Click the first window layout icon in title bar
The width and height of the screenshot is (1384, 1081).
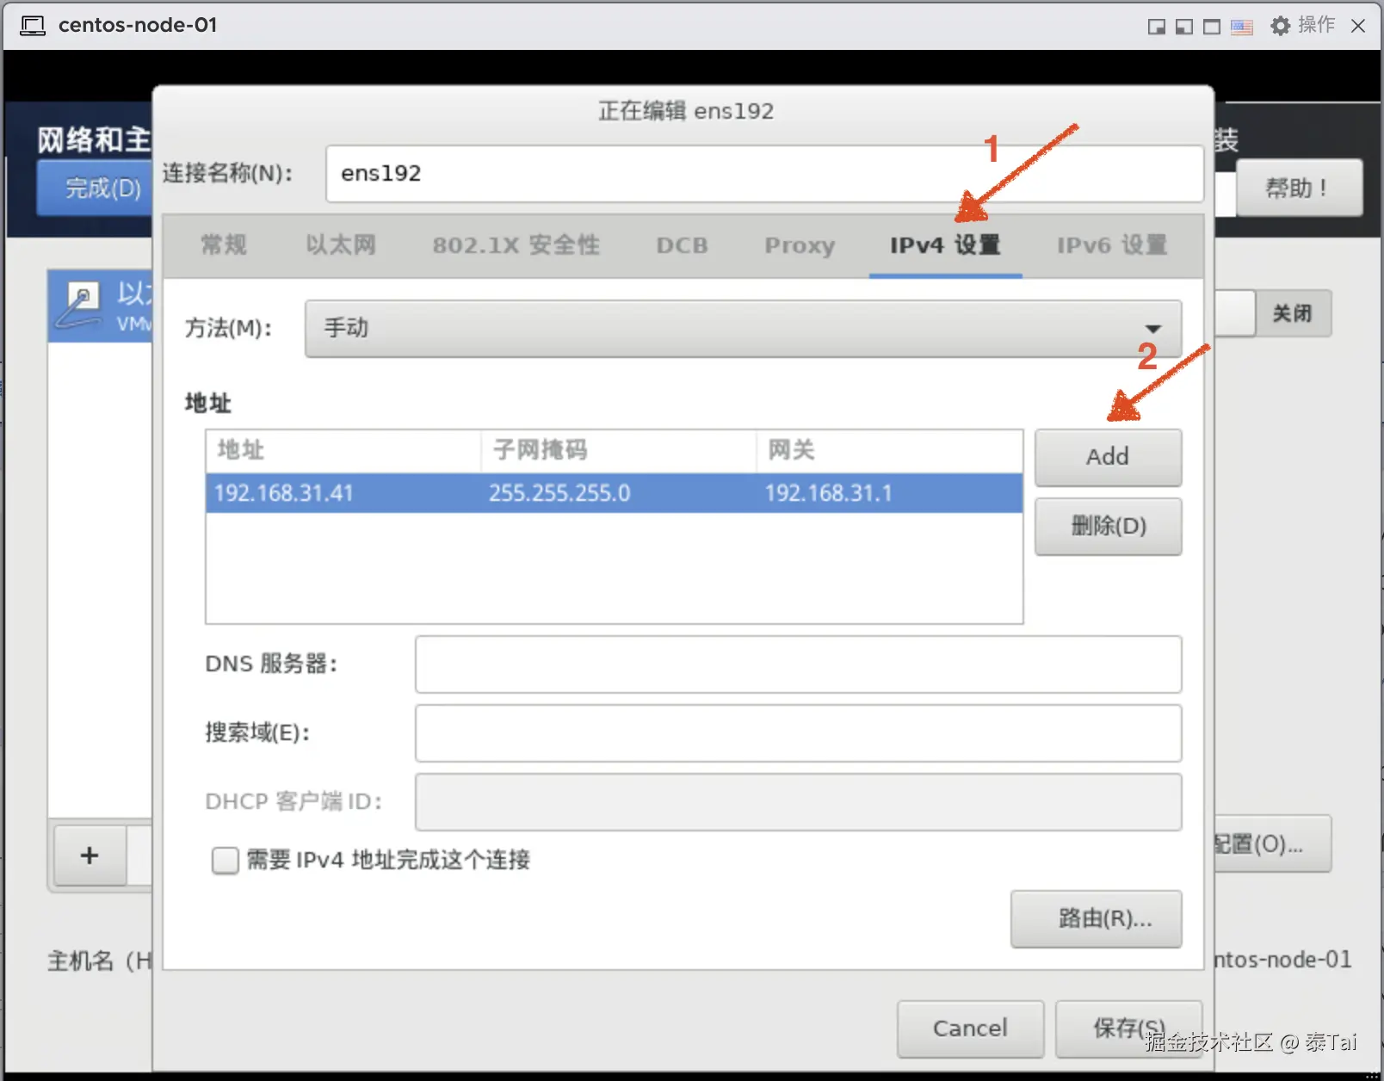(x=1157, y=27)
